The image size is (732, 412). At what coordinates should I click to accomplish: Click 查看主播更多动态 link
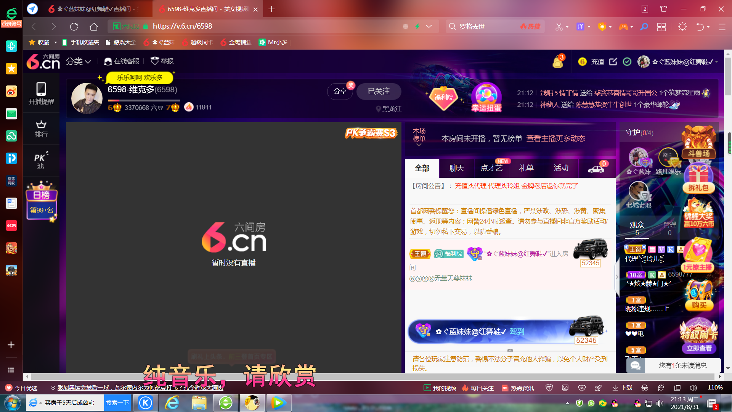555,138
